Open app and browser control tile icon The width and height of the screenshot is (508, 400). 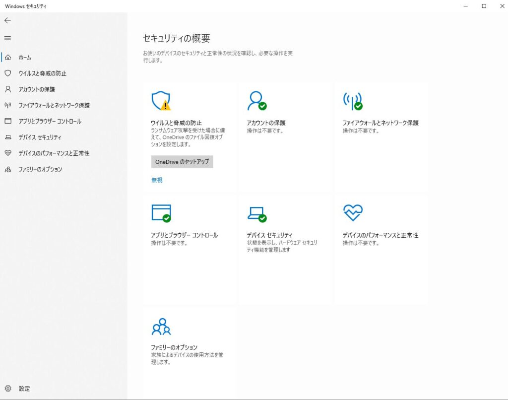coord(161,213)
